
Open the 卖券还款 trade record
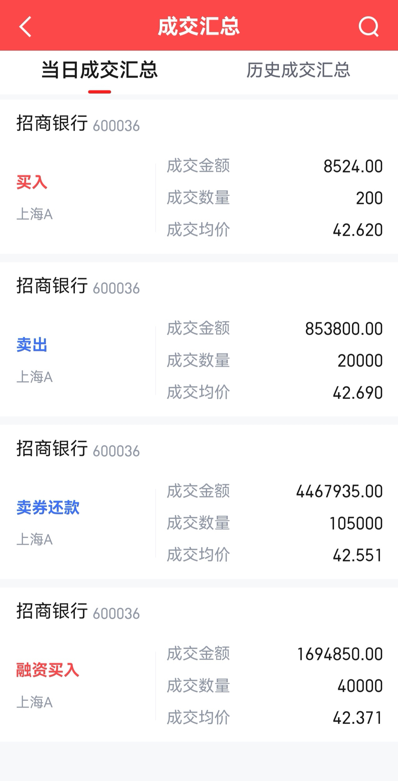48,508
